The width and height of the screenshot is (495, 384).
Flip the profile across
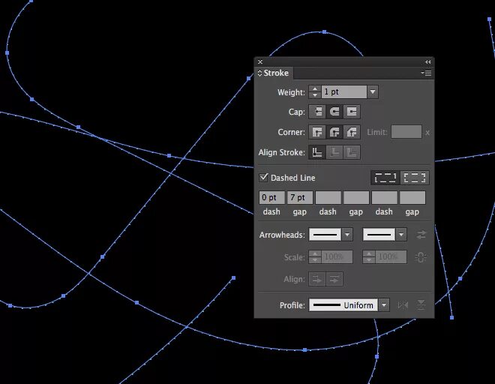coord(421,305)
